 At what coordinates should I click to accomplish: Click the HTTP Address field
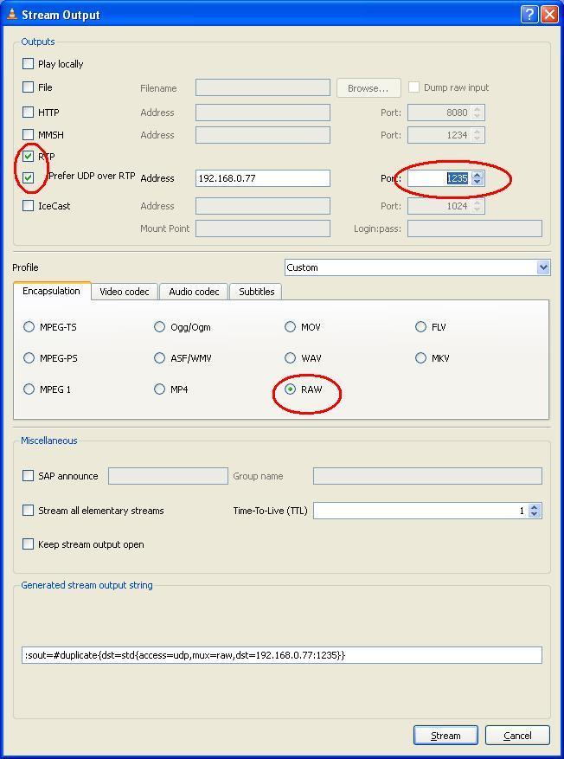[263, 113]
